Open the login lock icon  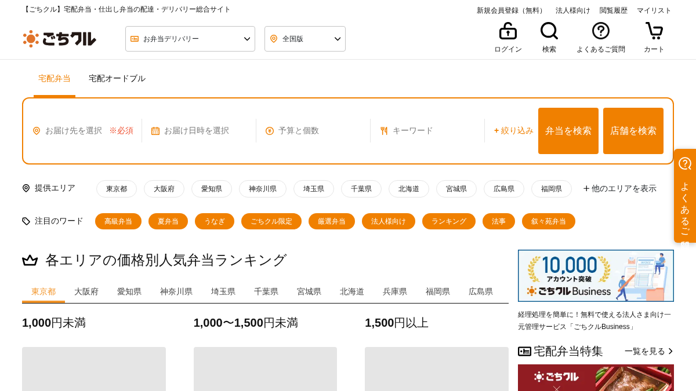coord(508,31)
